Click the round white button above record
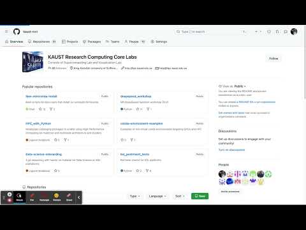 (x=10, y=194)
